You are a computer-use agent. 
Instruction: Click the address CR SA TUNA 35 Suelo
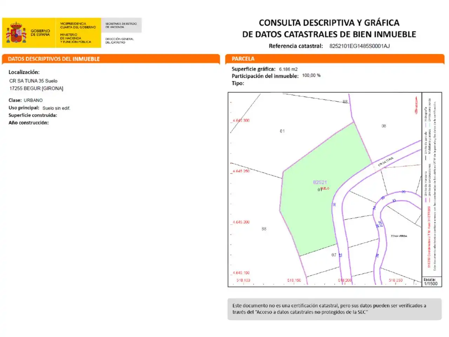[33, 81]
